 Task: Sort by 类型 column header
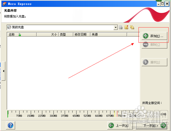(x=66, y=34)
